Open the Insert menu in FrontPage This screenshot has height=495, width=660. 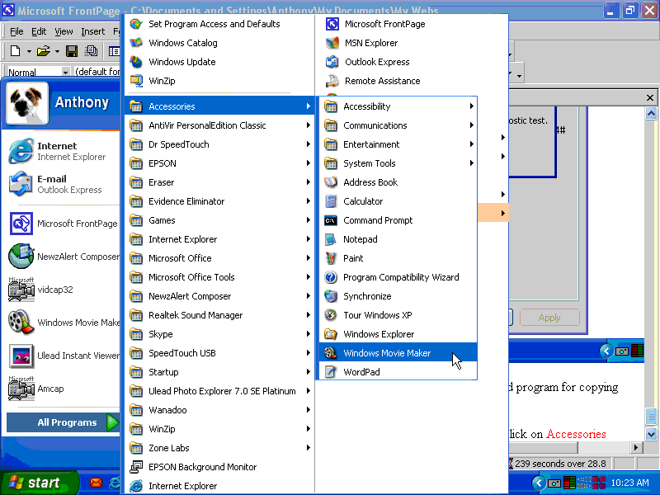pos(93,31)
